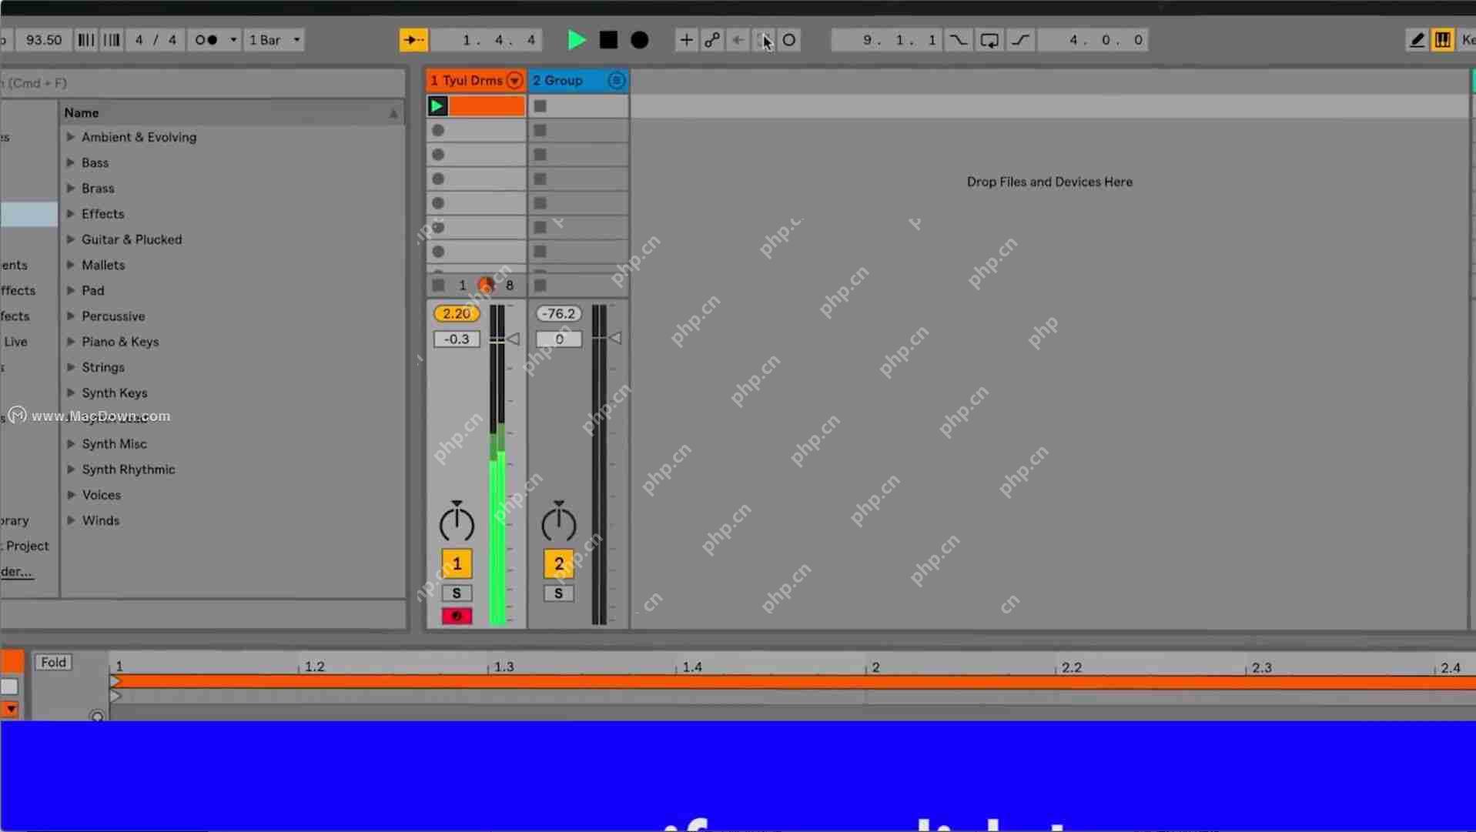Viewport: 1476px width, 832px height.
Task: Click the 1 Tyui Drms track title
Action: point(470,80)
